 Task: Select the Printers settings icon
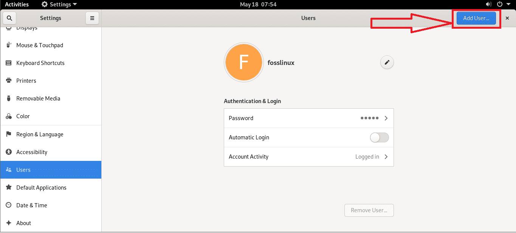coord(8,80)
